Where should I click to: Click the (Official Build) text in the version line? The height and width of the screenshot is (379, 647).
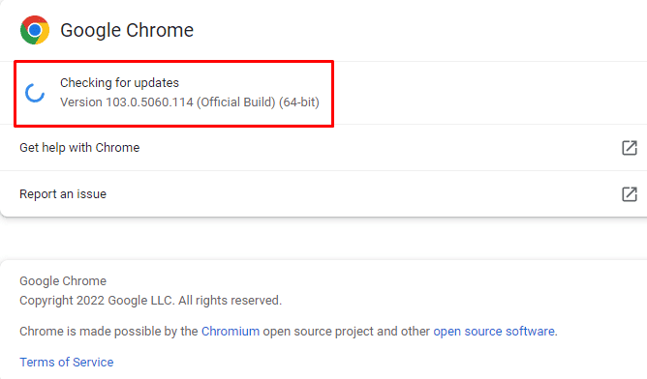236,102
